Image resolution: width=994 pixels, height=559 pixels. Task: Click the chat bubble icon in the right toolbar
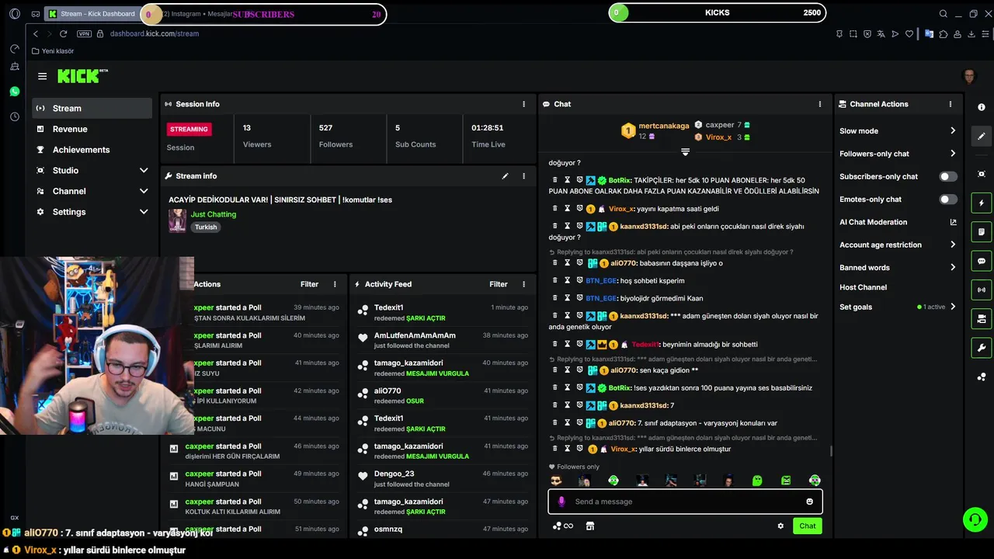(x=982, y=262)
